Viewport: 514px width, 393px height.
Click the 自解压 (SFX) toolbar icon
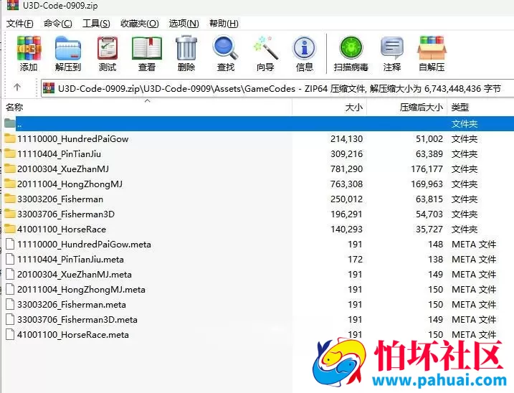[x=432, y=48]
